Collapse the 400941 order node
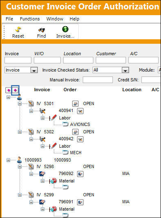161x218 pixels. click(31, 111)
